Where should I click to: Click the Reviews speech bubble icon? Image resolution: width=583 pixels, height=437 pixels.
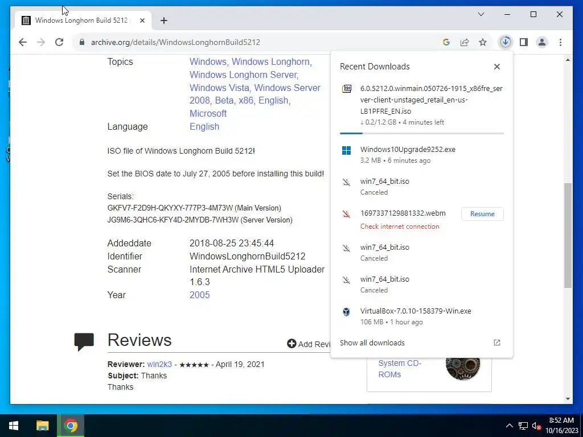[84, 342]
